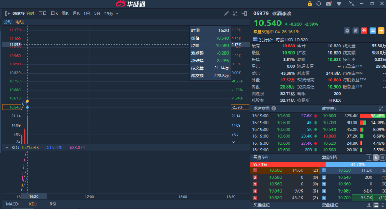This screenshot has width=386, height=209.
Task: Click the 58.48% volume distribution bar
Action: click(373, 116)
